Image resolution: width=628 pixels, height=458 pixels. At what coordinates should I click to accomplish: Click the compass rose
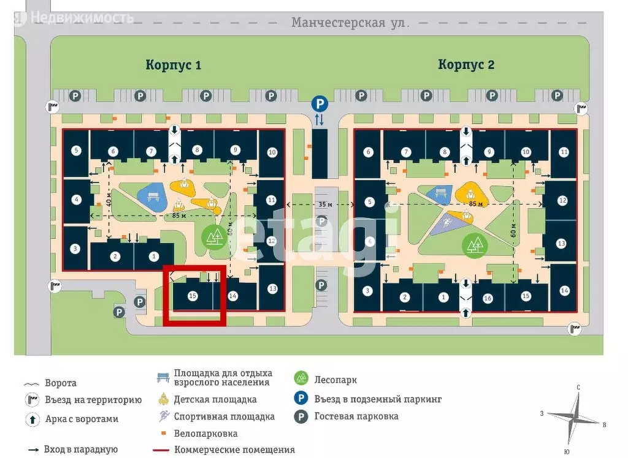coord(574,419)
